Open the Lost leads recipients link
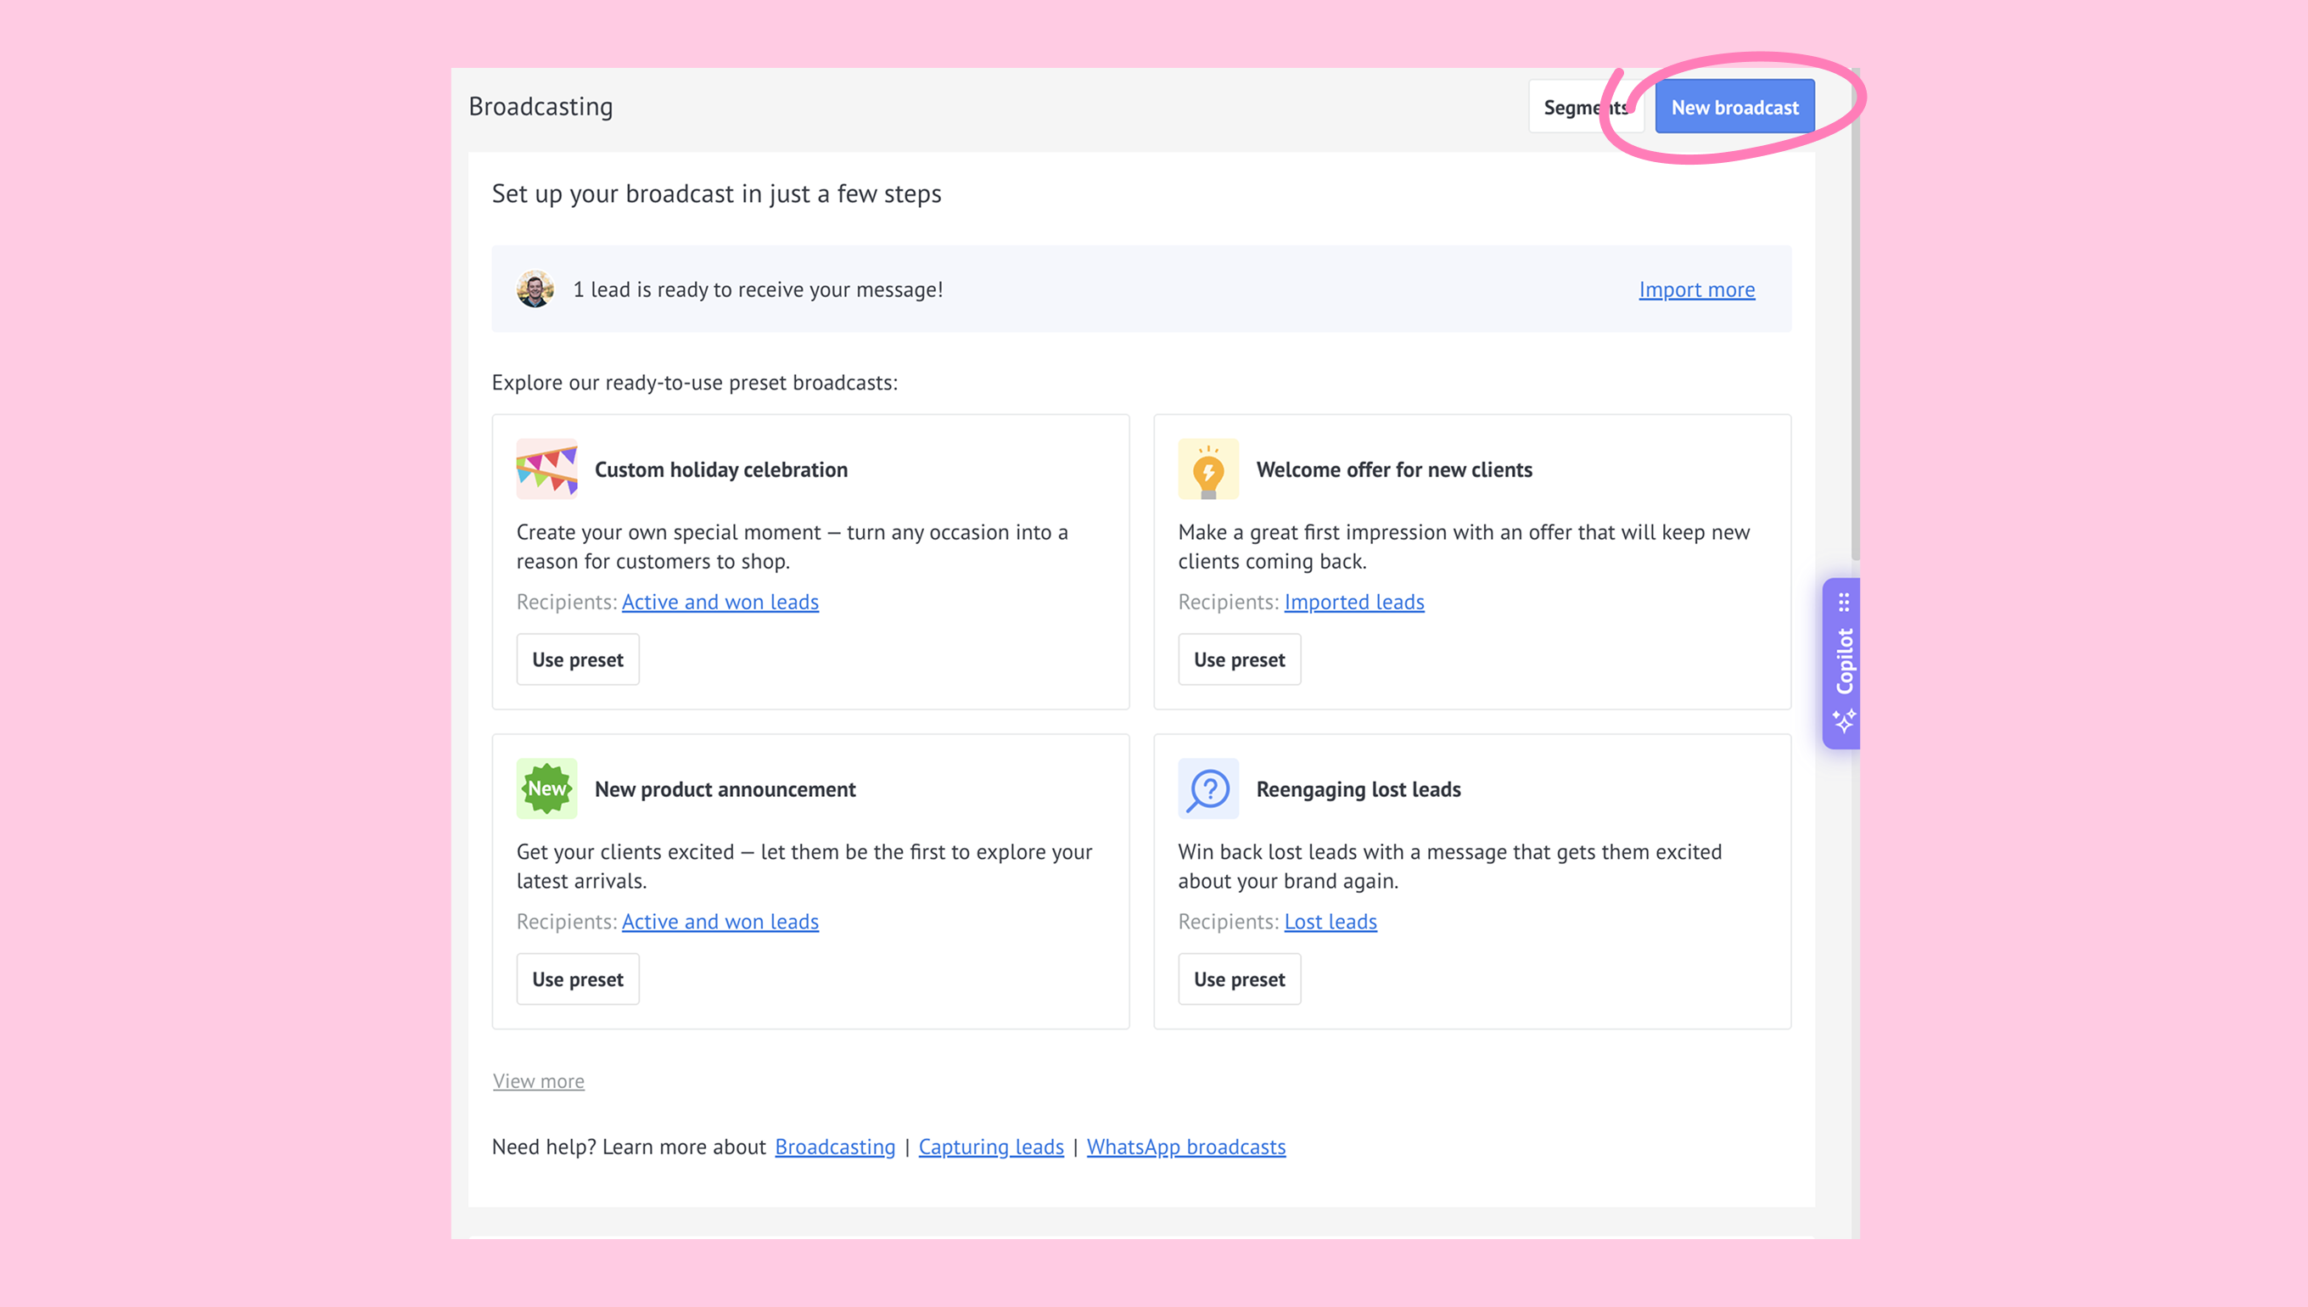The height and width of the screenshot is (1307, 2308). 1330,921
